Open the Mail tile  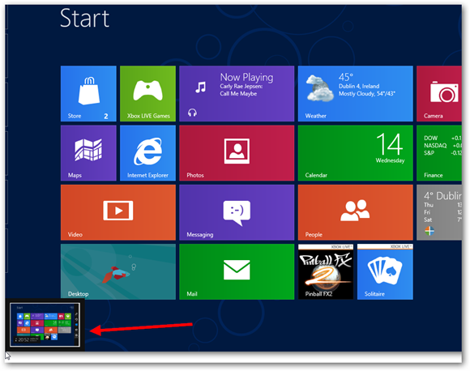click(x=237, y=271)
